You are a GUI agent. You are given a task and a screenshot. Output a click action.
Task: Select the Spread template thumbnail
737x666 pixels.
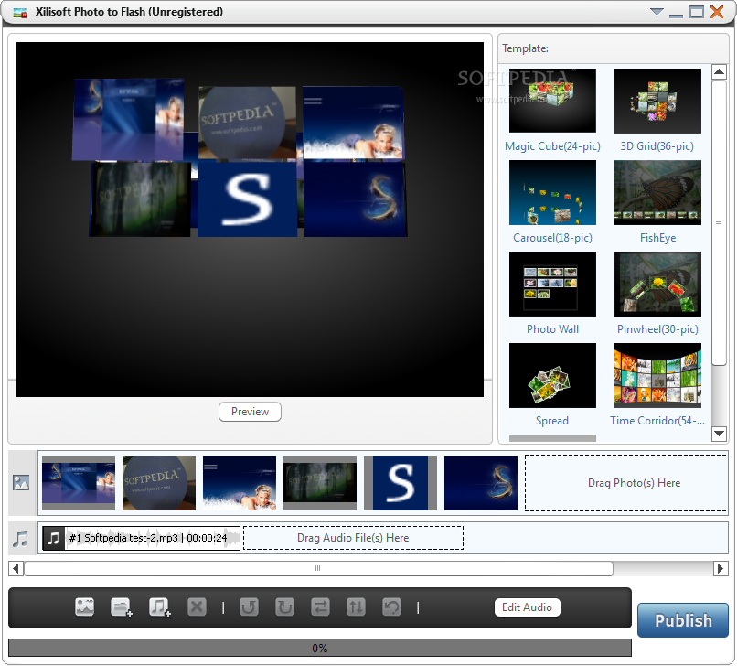pyautogui.click(x=552, y=375)
